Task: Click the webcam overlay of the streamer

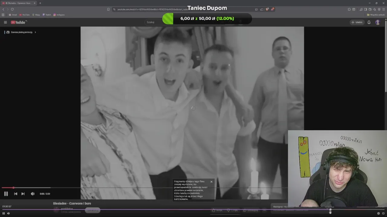Action: coord(337,168)
